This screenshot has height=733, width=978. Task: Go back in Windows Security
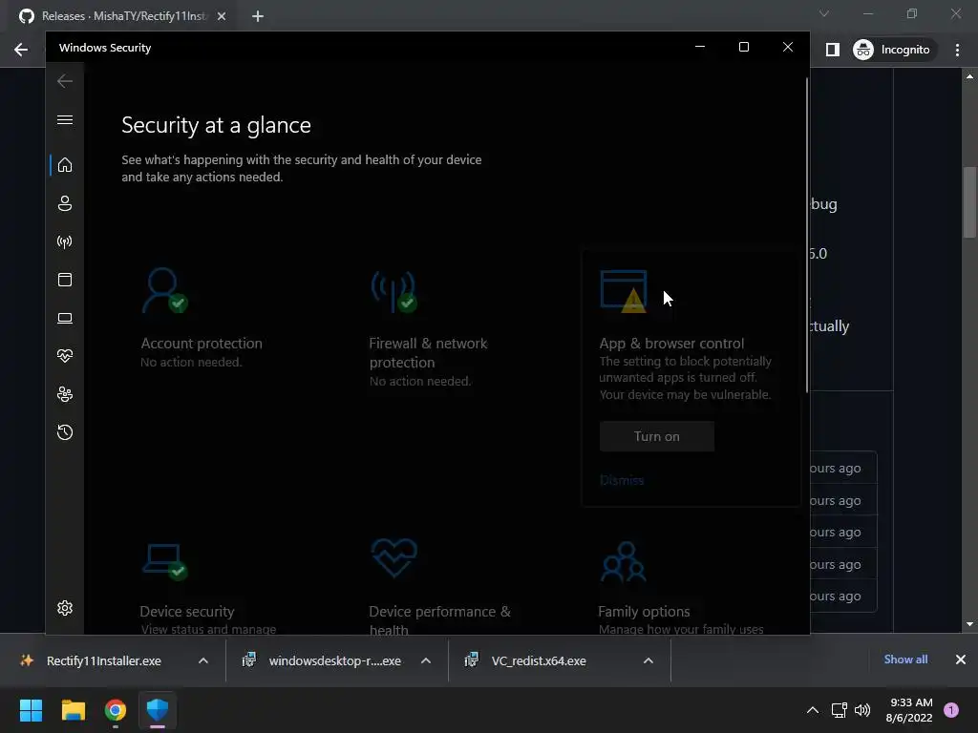point(65,81)
